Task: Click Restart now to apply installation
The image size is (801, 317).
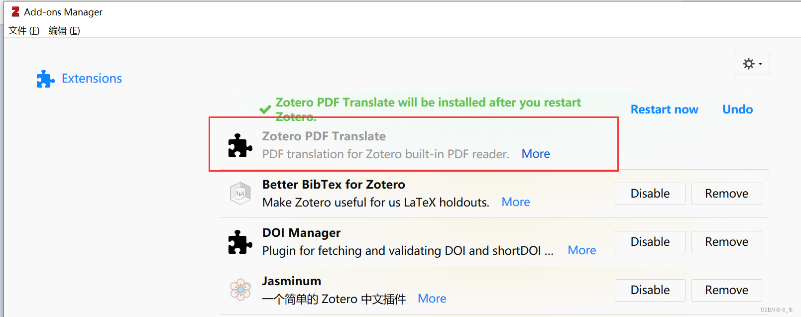Action: pyautogui.click(x=665, y=109)
